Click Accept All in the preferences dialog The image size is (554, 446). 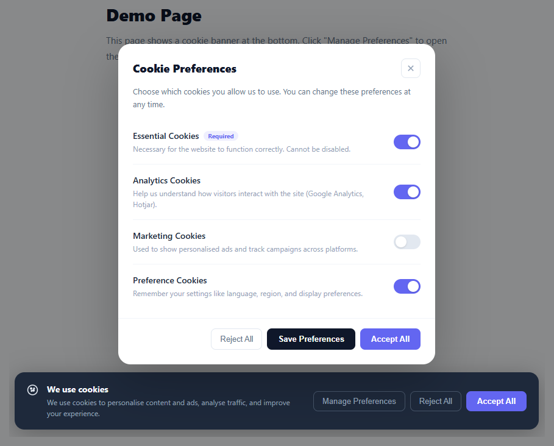pos(390,339)
